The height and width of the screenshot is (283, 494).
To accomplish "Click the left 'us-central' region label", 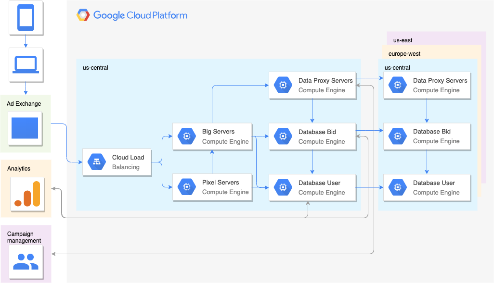I will pyautogui.click(x=95, y=68).
